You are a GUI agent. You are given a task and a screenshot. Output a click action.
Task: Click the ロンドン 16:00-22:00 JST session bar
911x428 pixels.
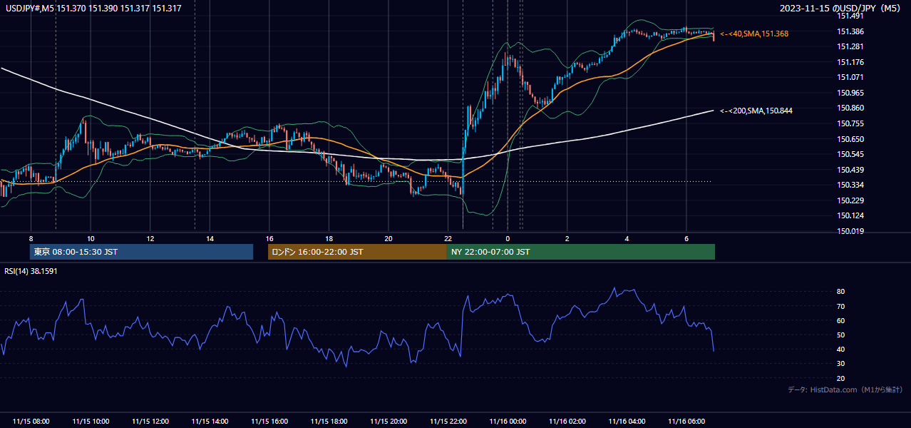click(x=357, y=252)
